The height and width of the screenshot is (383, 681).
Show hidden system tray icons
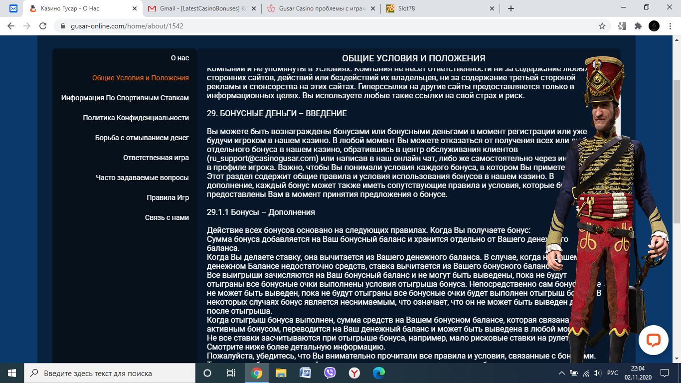[x=562, y=373]
